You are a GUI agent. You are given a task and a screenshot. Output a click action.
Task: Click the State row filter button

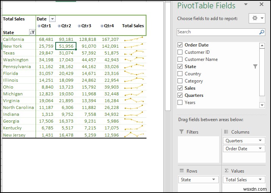pos(32,33)
